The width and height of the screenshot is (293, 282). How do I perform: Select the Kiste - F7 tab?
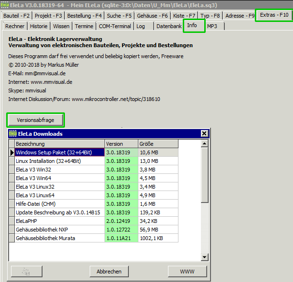[184, 16]
